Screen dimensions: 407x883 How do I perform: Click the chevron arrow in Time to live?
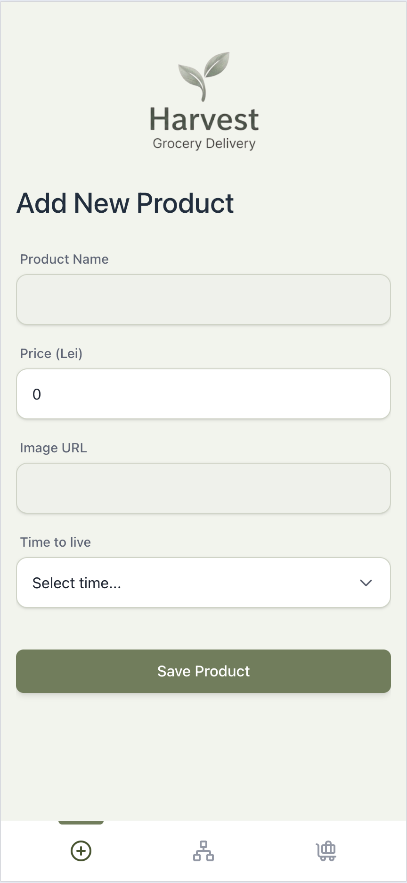coord(366,583)
